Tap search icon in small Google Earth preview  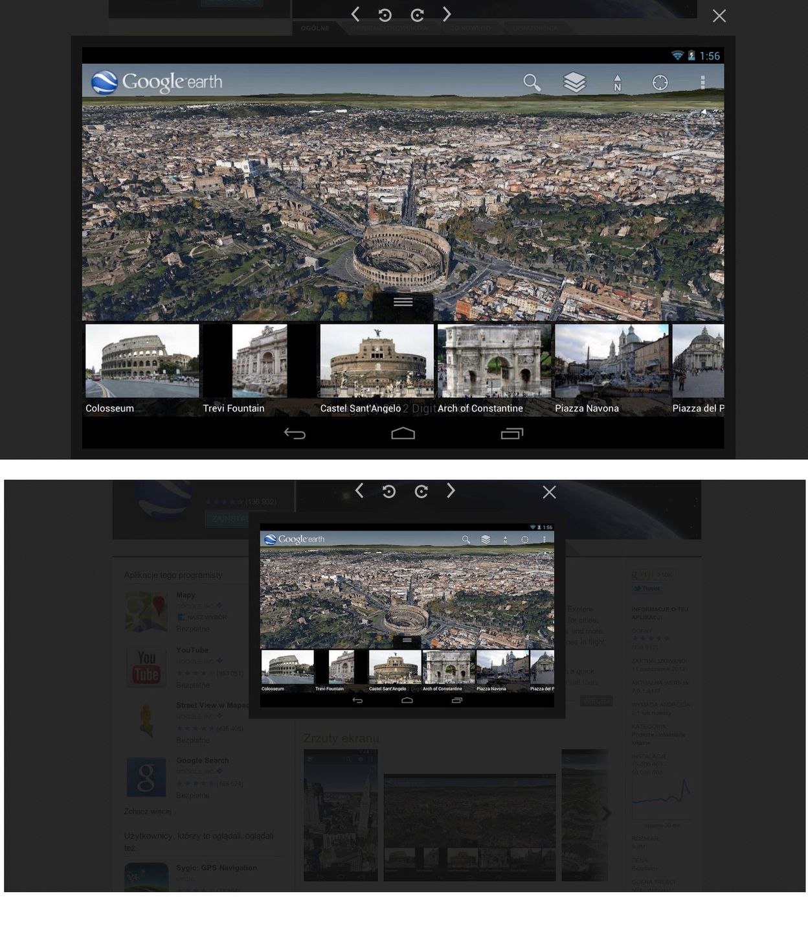pyautogui.click(x=466, y=539)
